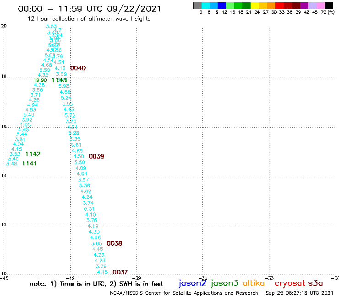Click the 4.10 wave height value
Screen dimensions: 339x297
tap(90, 215)
